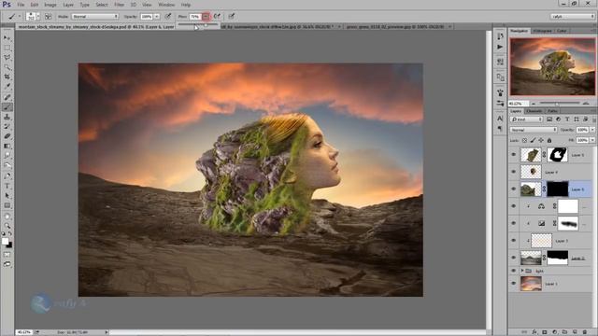Open the Paragraph panel icon
Viewport: 598px width, 336px height.
coord(500,129)
